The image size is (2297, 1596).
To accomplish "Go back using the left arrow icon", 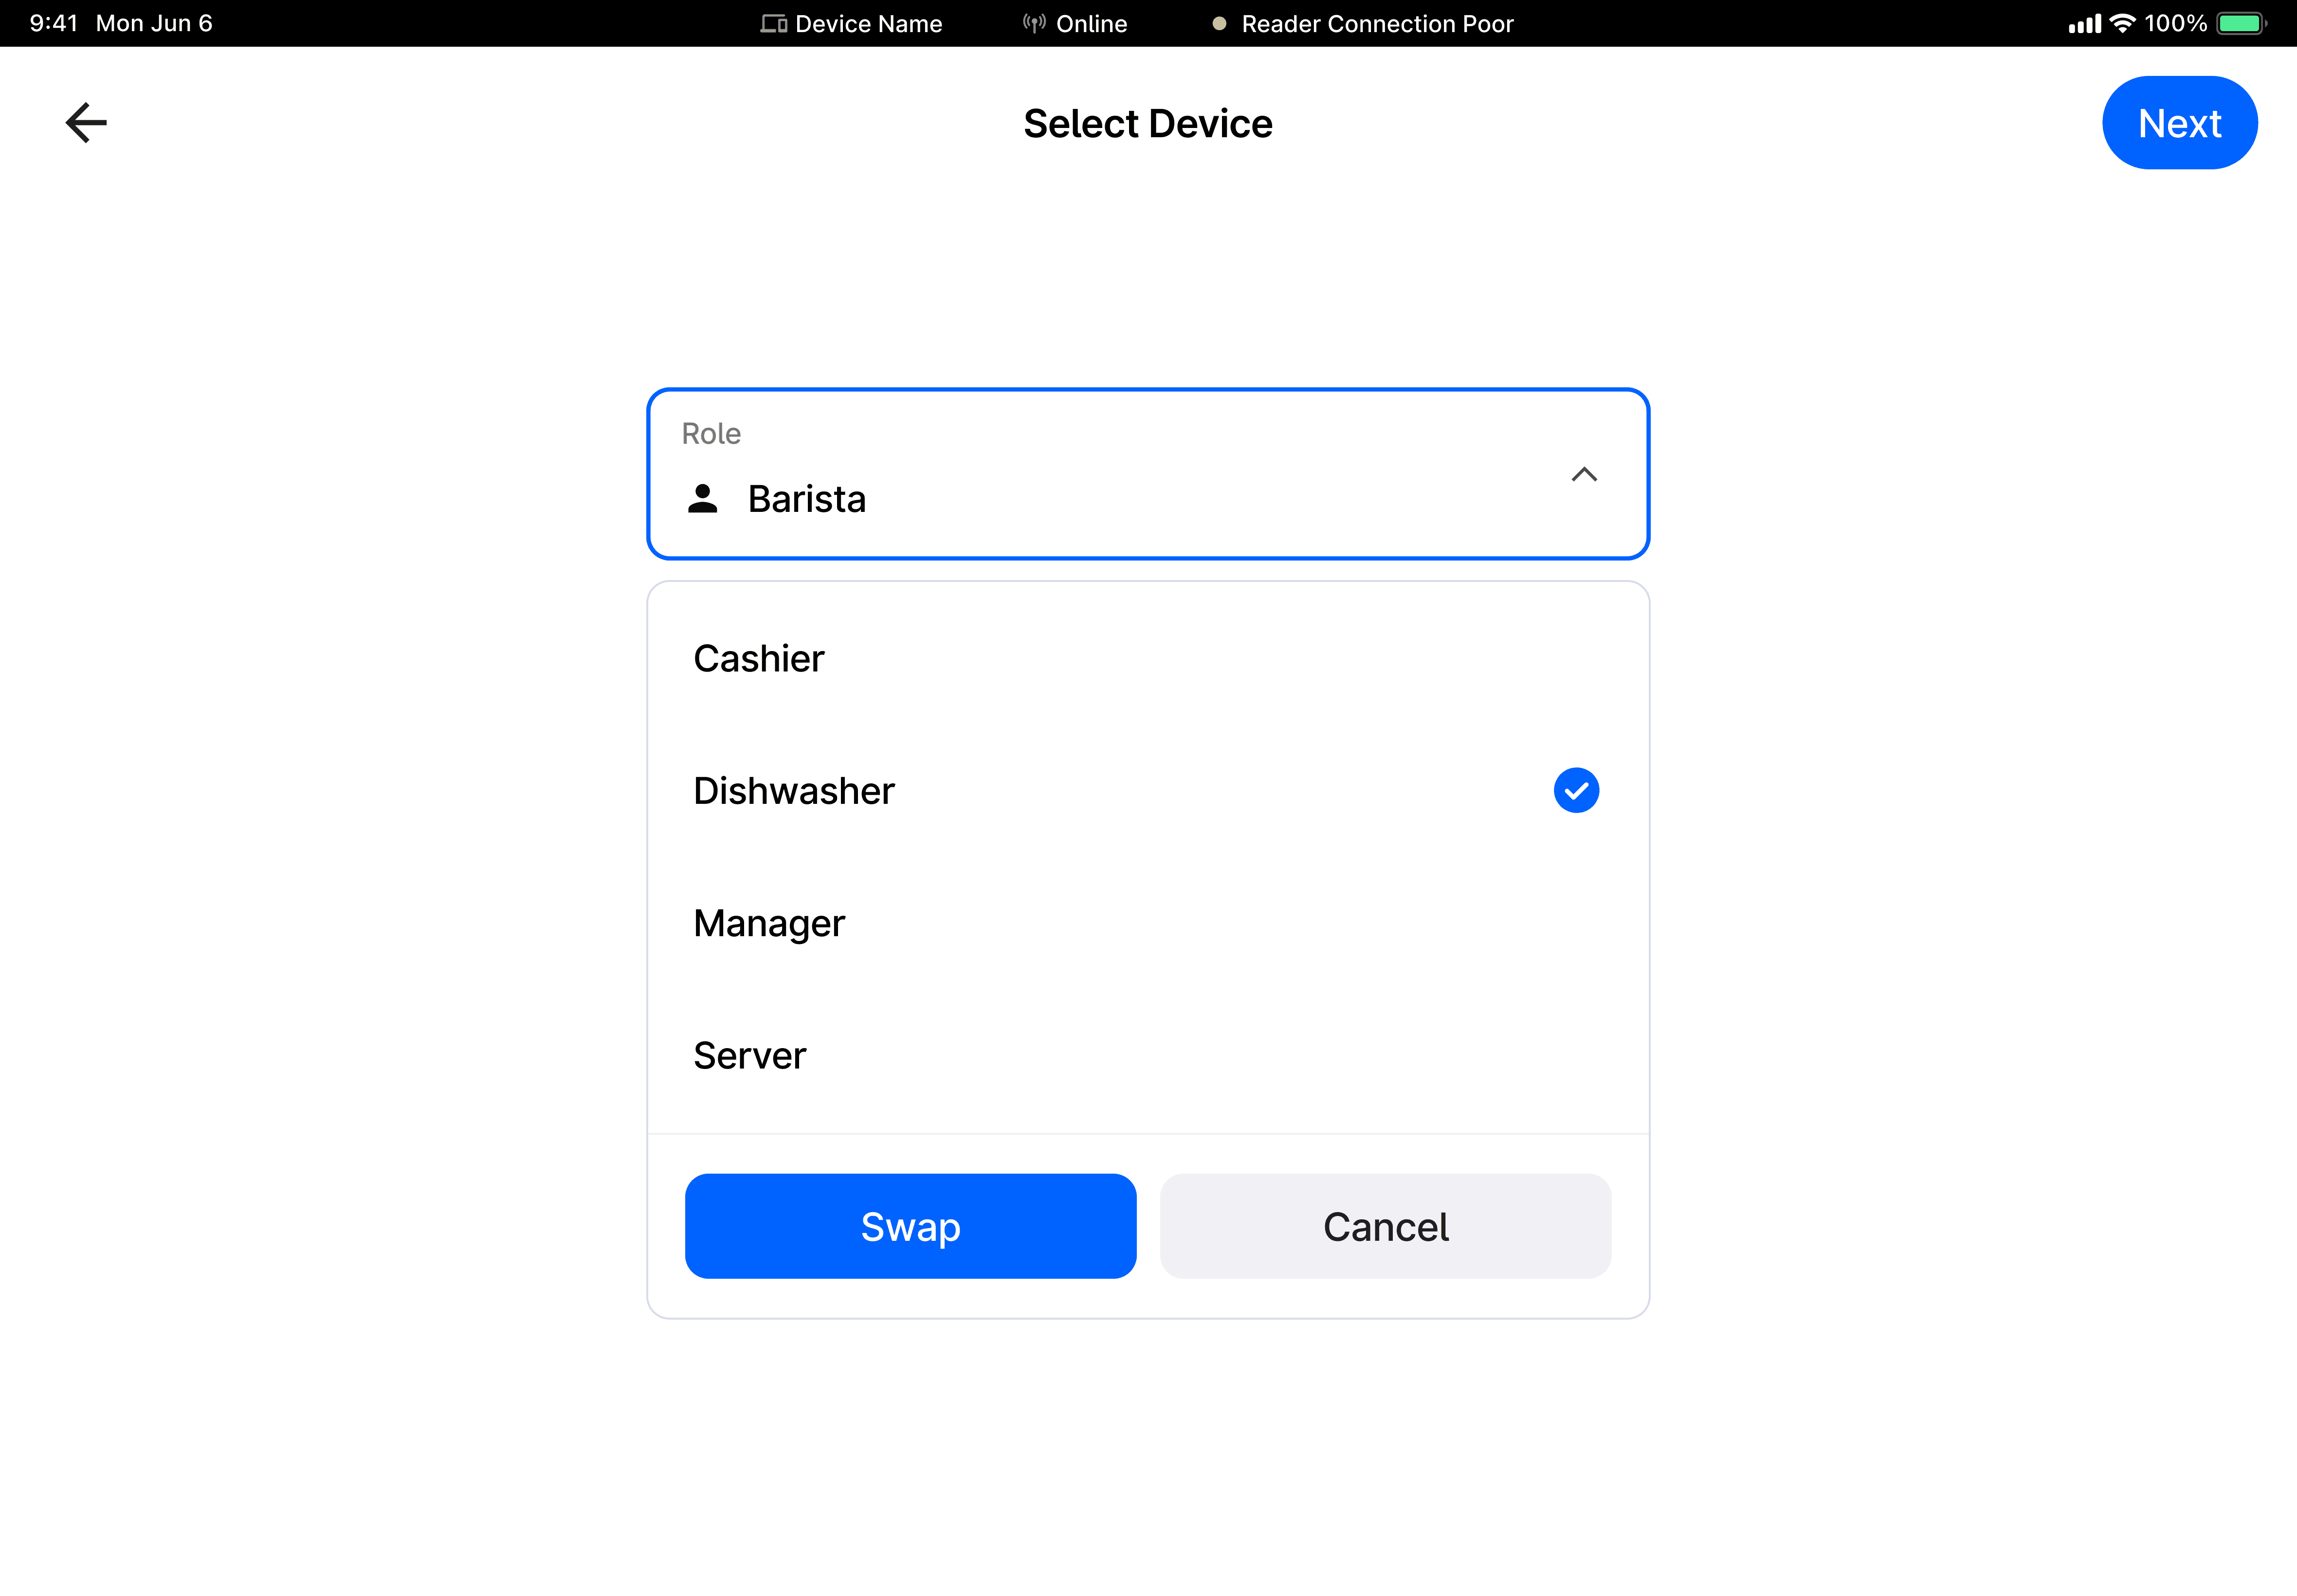I will coord(86,123).
